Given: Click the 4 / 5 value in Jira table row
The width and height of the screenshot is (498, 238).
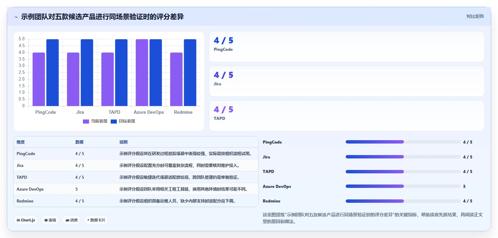Looking at the screenshot, I should pos(80,166).
